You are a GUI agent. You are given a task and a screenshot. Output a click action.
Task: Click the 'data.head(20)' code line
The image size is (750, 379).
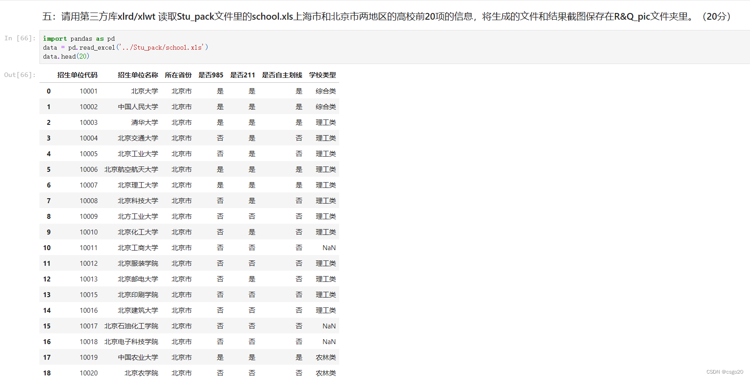(66, 56)
